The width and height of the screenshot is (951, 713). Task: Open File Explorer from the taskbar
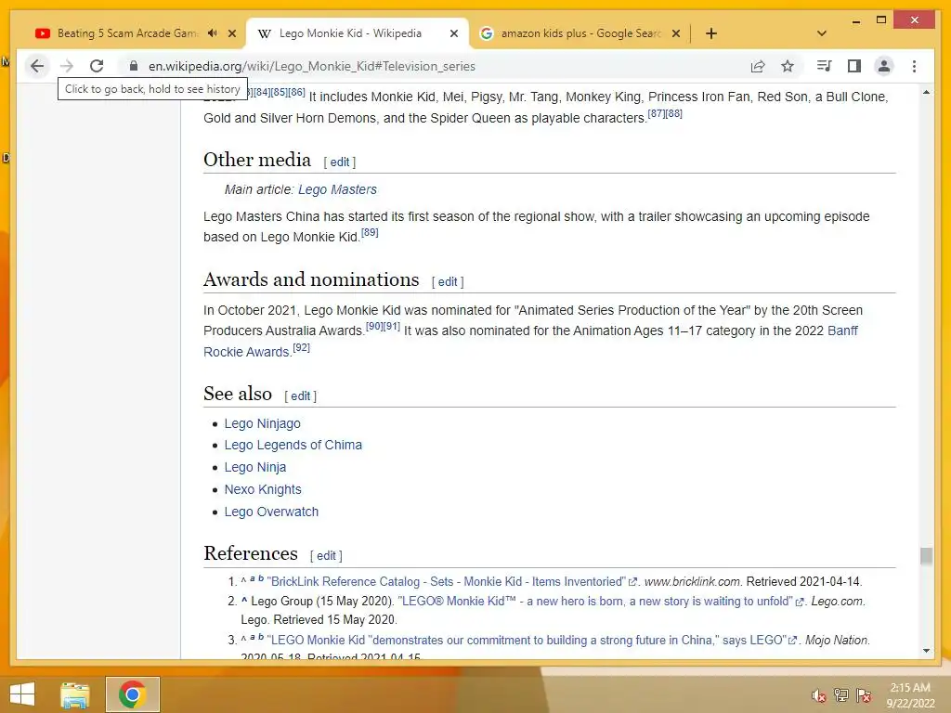click(x=75, y=694)
